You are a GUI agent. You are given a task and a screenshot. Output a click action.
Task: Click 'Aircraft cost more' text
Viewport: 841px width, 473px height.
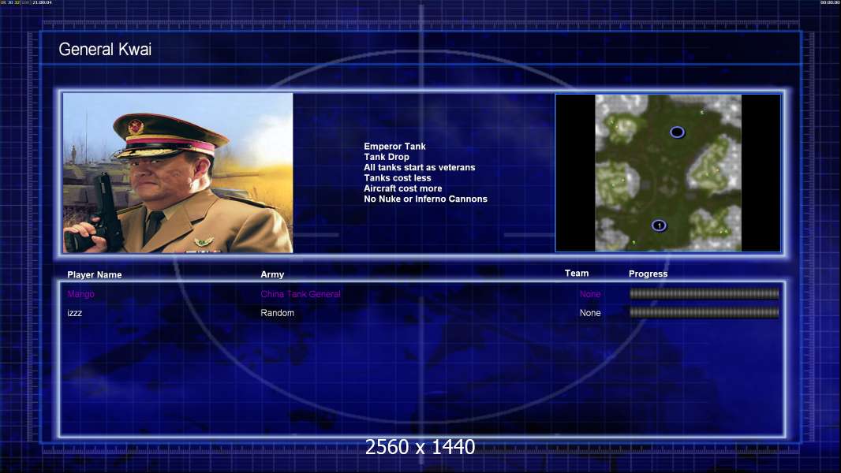(403, 188)
